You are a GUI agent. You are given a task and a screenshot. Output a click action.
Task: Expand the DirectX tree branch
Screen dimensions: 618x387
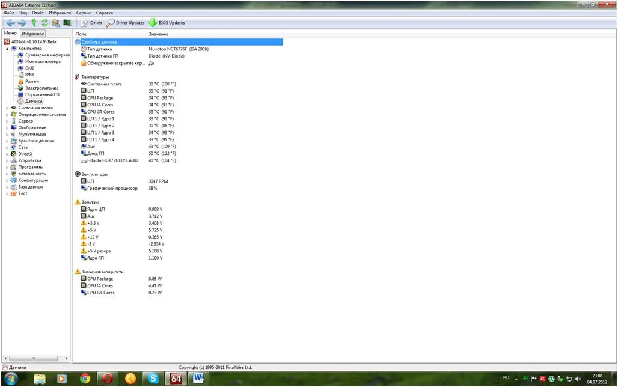point(7,154)
